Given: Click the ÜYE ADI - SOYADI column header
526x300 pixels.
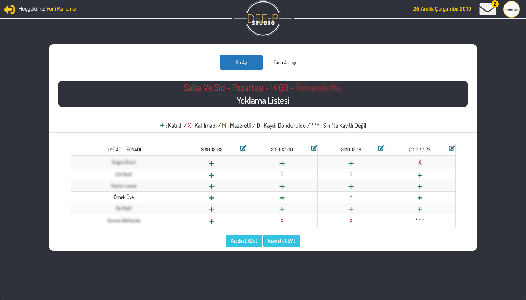Looking at the screenshot, I should 124,150.
